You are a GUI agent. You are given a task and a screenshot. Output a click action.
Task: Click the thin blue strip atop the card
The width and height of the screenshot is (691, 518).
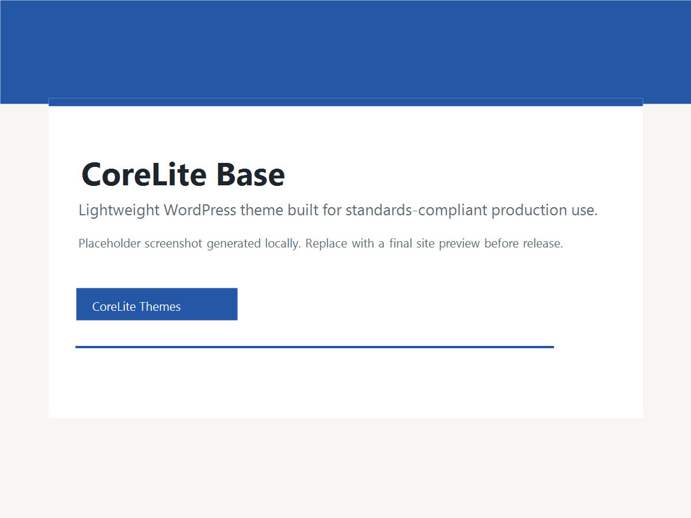pos(345,101)
